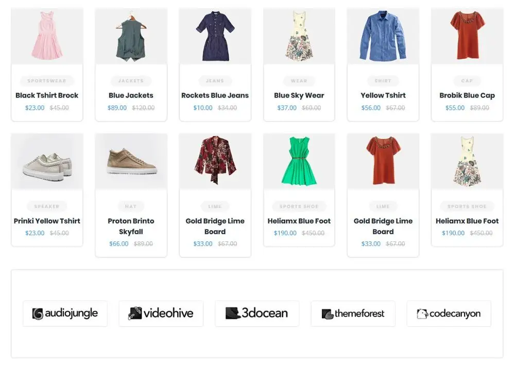Screen dimensions: 515x367
Task: Click the Yellow Tshirt product name
Action: click(x=383, y=95)
